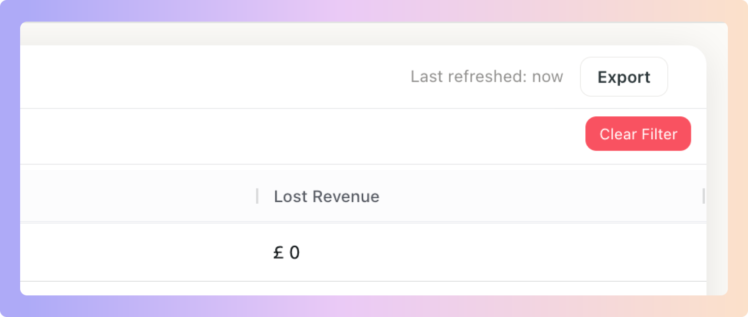The height and width of the screenshot is (317, 748).
Task: Click the word 'now' in the refresh status
Action: (x=547, y=78)
